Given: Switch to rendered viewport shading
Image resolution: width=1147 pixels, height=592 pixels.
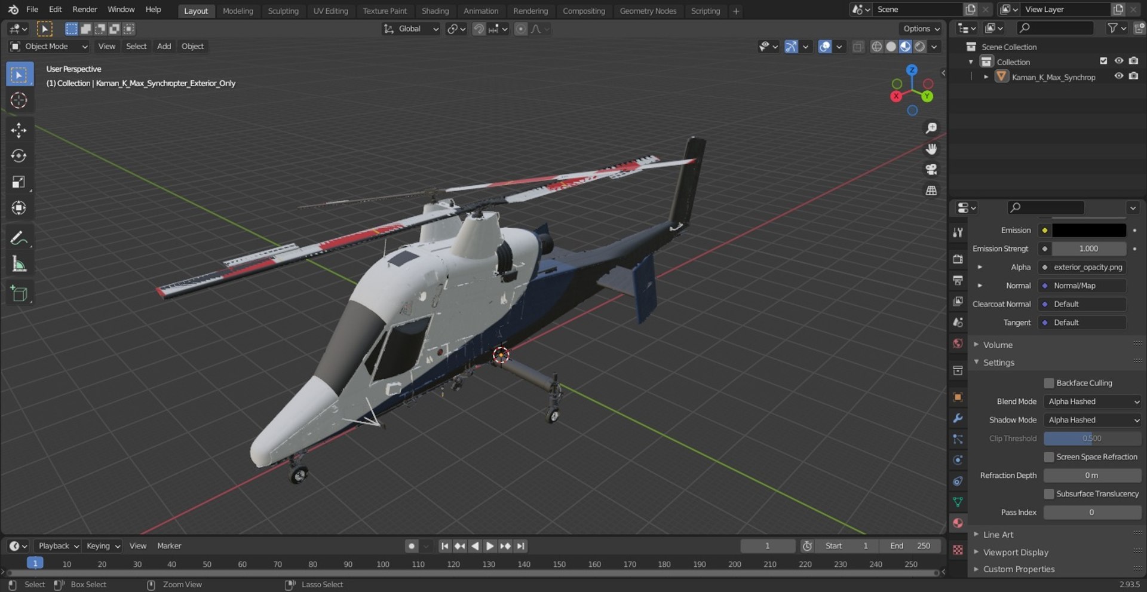Looking at the screenshot, I should point(920,47).
